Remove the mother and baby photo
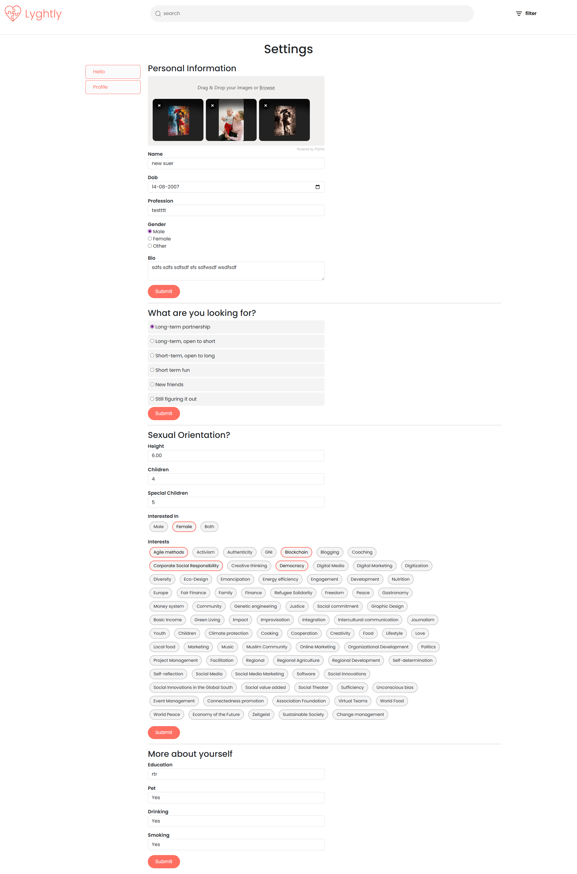This screenshot has height=874, width=577. pos(212,105)
